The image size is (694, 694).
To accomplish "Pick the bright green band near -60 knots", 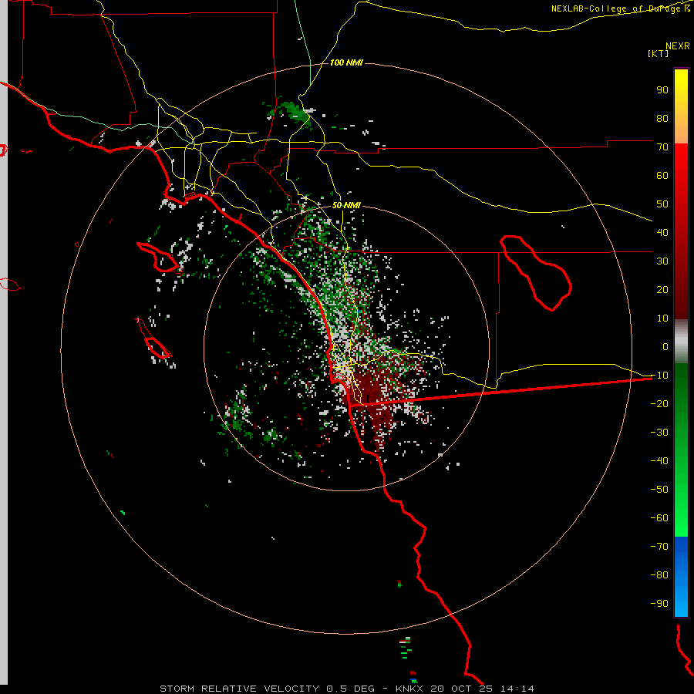I will [x=681, y=520].
